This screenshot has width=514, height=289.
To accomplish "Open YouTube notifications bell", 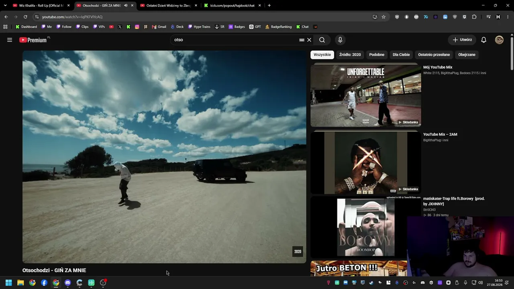I will (484, 40).
